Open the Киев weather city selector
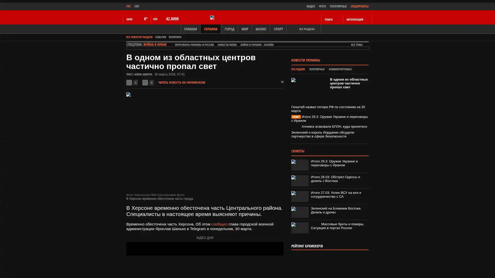This screenshot has height=278, width=495. (x=129, y=19)
